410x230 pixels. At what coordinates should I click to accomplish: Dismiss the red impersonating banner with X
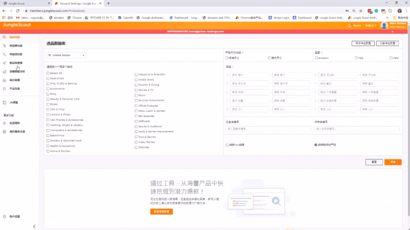click(x=392, y=31)
